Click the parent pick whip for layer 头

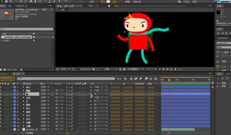click(x=91, y=101)
